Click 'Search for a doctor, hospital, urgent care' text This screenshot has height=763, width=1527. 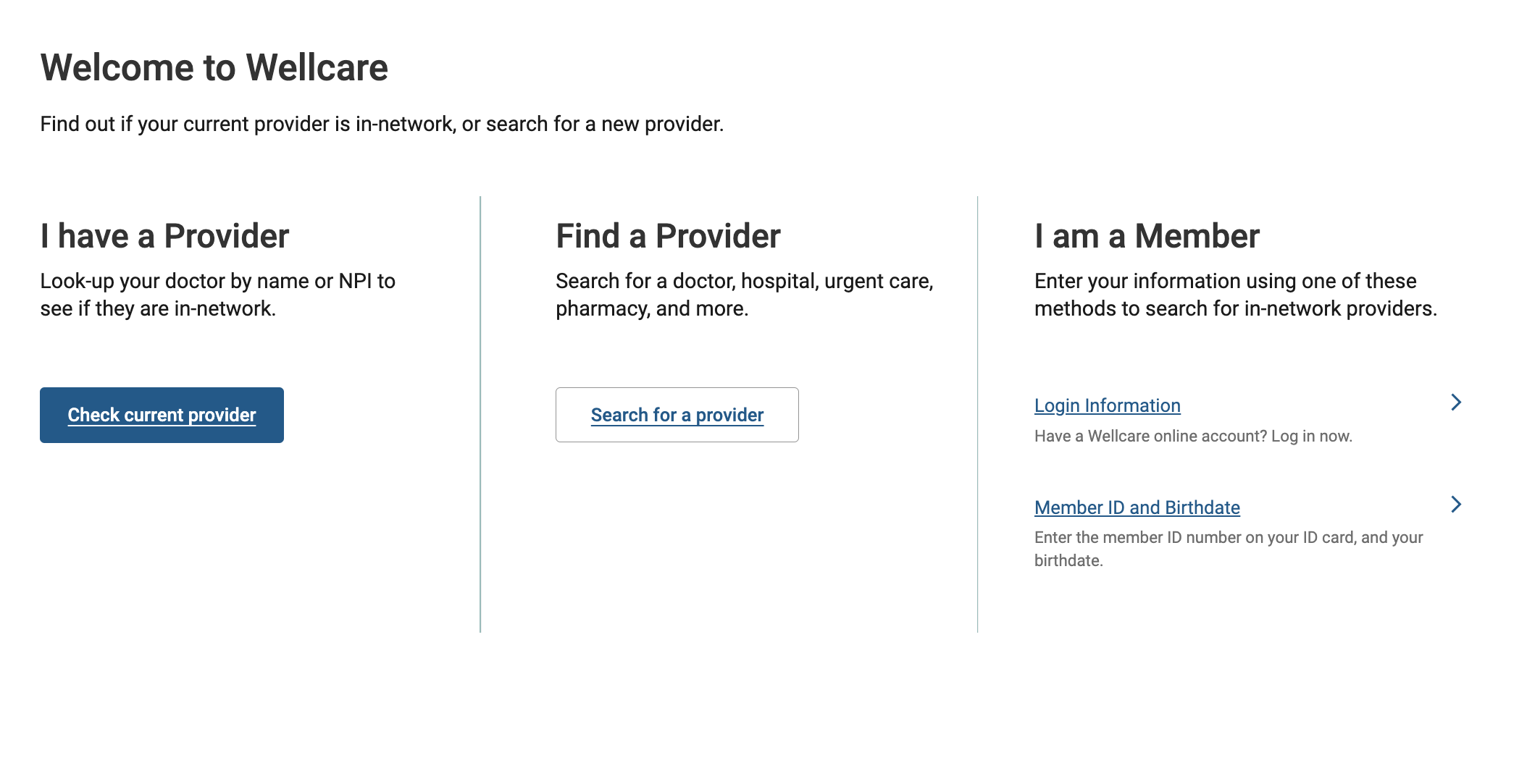tap(744, 281)
